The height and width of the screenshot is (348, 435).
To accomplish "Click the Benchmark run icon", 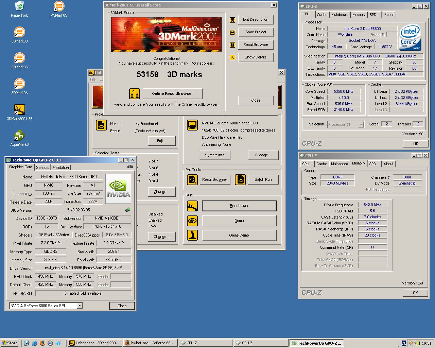I will click(192, 206).
